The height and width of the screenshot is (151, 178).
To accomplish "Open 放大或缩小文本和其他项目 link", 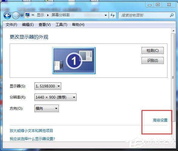I will point(31,131).
